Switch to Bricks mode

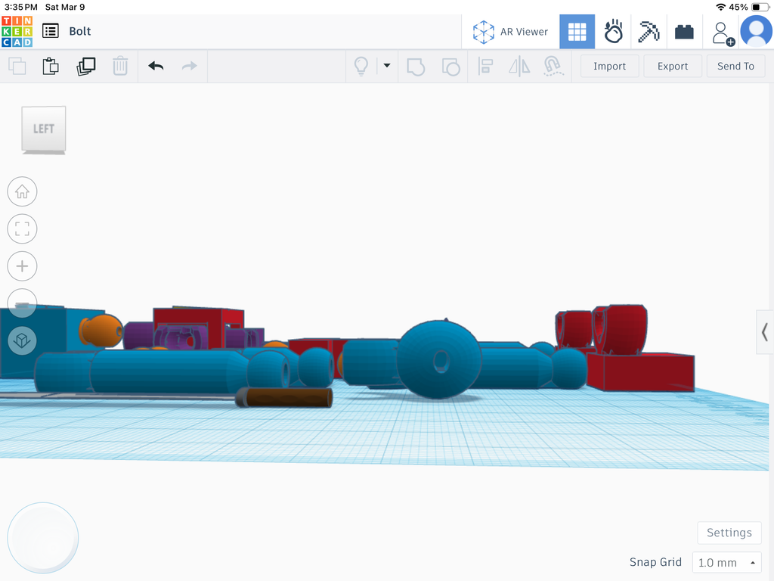[x=684, y=32]
